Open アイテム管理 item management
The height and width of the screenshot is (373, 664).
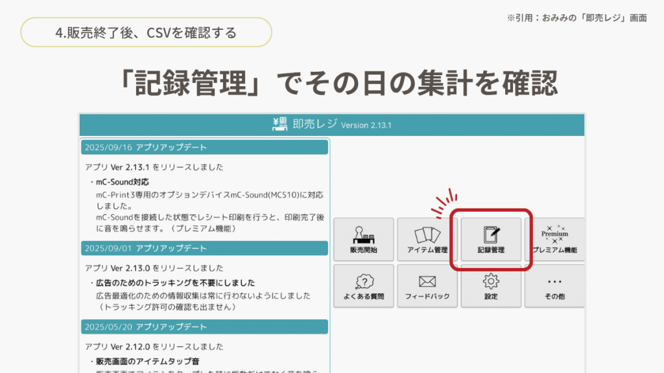click(427, 239)
